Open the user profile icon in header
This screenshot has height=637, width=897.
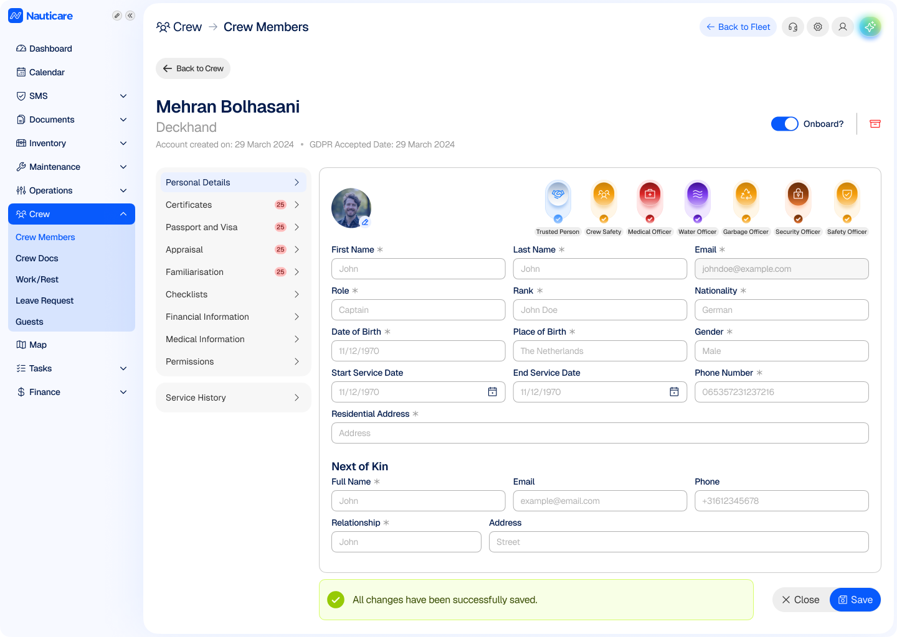click(x=843, y=27)
